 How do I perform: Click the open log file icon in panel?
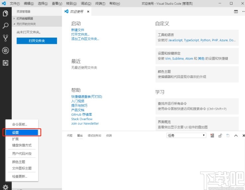[x=228, y=135]
